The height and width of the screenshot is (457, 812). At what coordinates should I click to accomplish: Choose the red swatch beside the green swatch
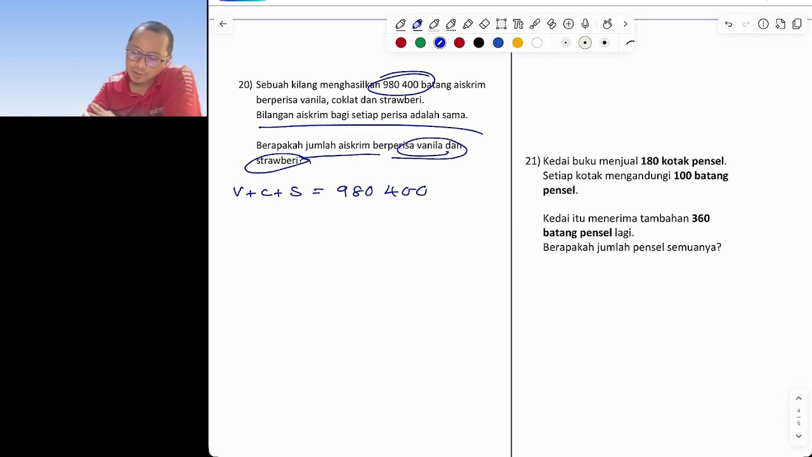point(401,43)
